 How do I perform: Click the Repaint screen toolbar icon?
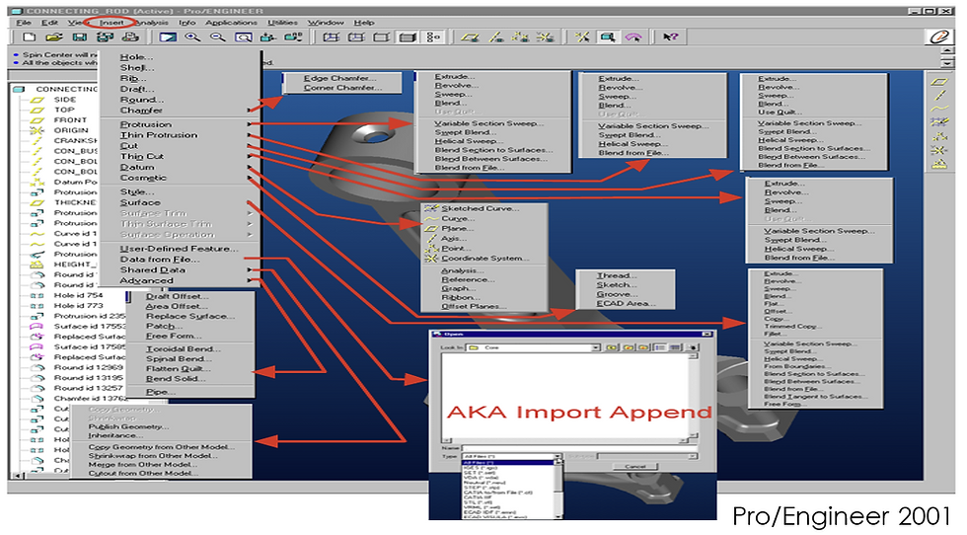pos(167,38)
